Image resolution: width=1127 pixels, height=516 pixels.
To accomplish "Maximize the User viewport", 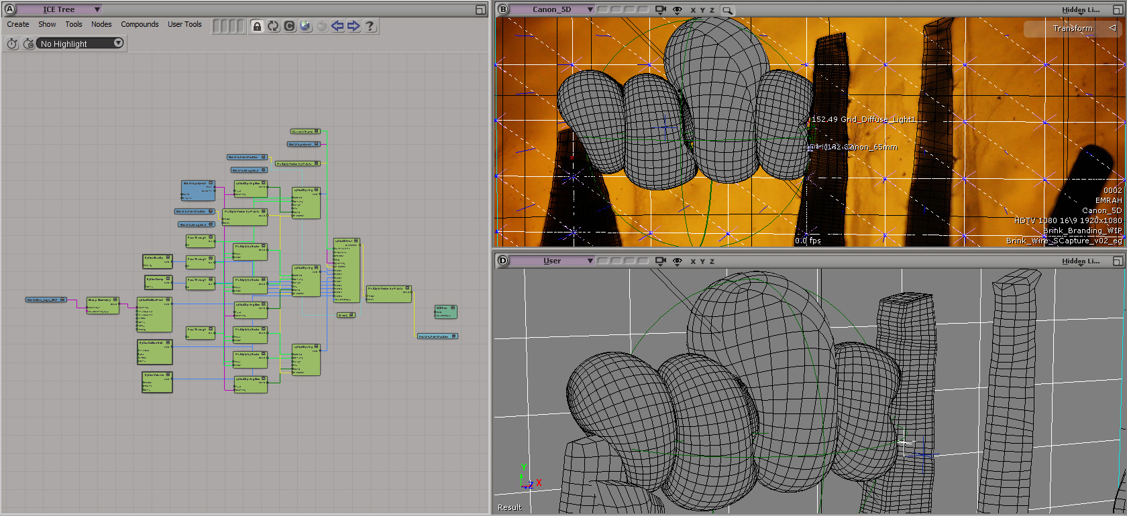I will point(1118,261).
